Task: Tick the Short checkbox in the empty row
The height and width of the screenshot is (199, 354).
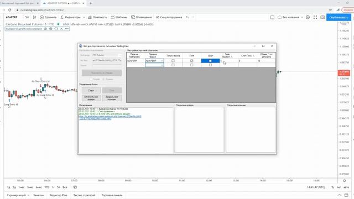Action: [x=210, y=65]
